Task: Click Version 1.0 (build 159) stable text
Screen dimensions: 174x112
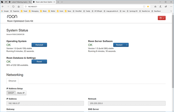Action: 19,48
